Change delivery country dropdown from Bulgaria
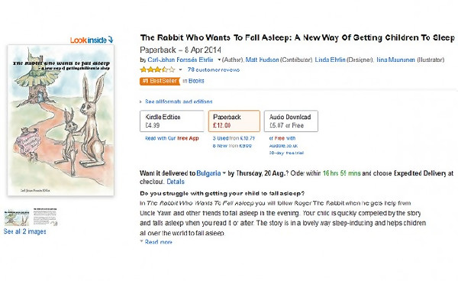This screenshot has width=458, height=281. pos(224,173)
